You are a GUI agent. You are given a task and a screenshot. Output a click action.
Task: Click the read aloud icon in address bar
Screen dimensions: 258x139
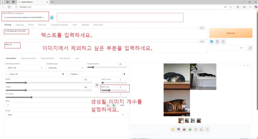(225, 7)
